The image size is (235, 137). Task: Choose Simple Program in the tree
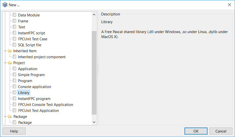click(31, 75)
